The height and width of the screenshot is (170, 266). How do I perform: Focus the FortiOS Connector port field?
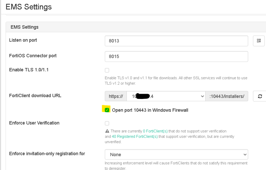pos(176,56)
